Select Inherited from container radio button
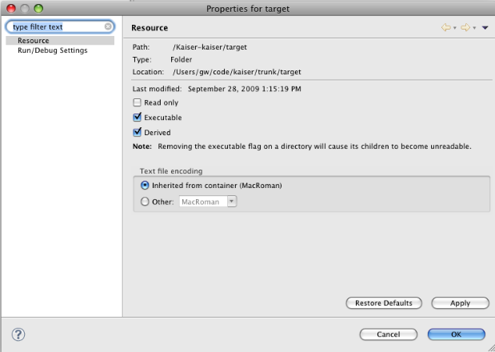 tap(145, 186)
